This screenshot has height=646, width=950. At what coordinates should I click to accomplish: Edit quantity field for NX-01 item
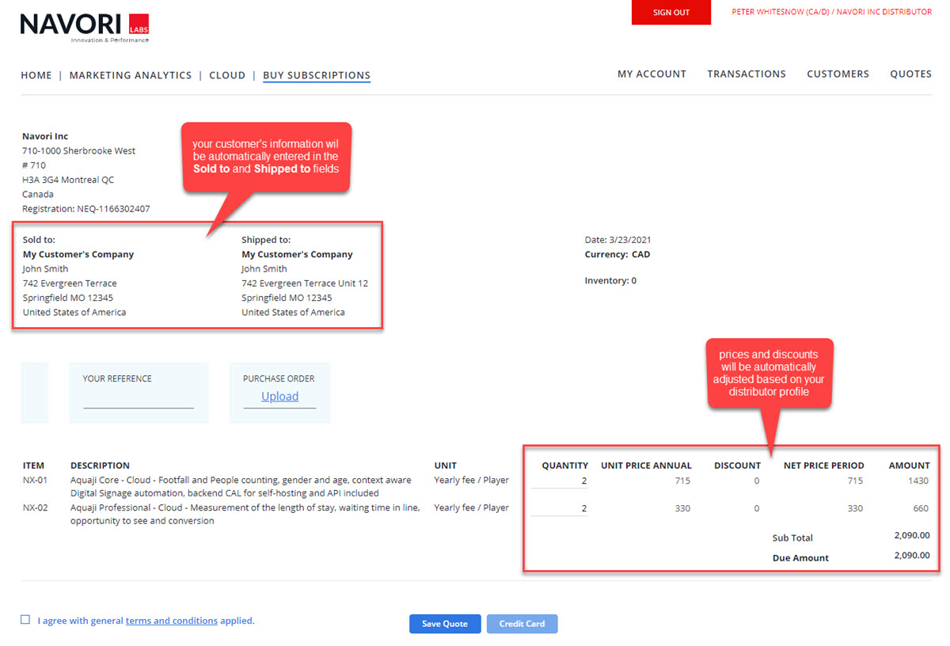(560, 481)
